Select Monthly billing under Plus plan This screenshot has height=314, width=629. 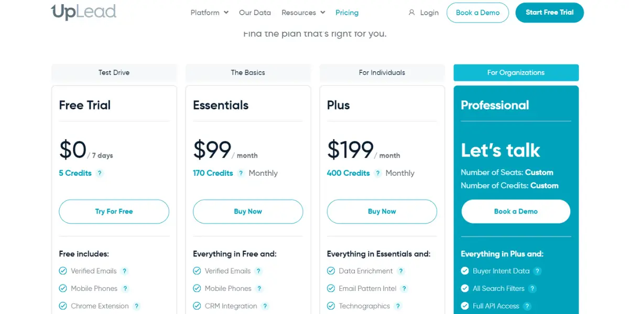click(400, 173)
